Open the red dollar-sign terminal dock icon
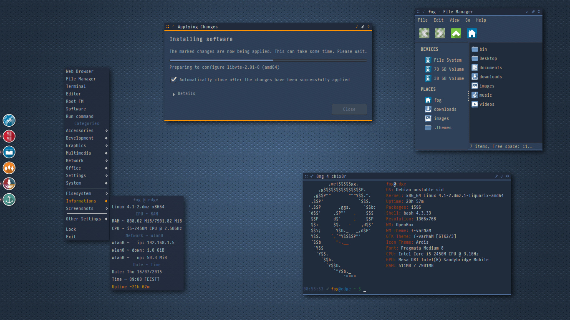 (9, 136)
